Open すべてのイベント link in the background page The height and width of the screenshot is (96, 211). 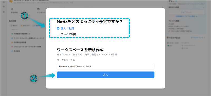(x=198, y=38)
